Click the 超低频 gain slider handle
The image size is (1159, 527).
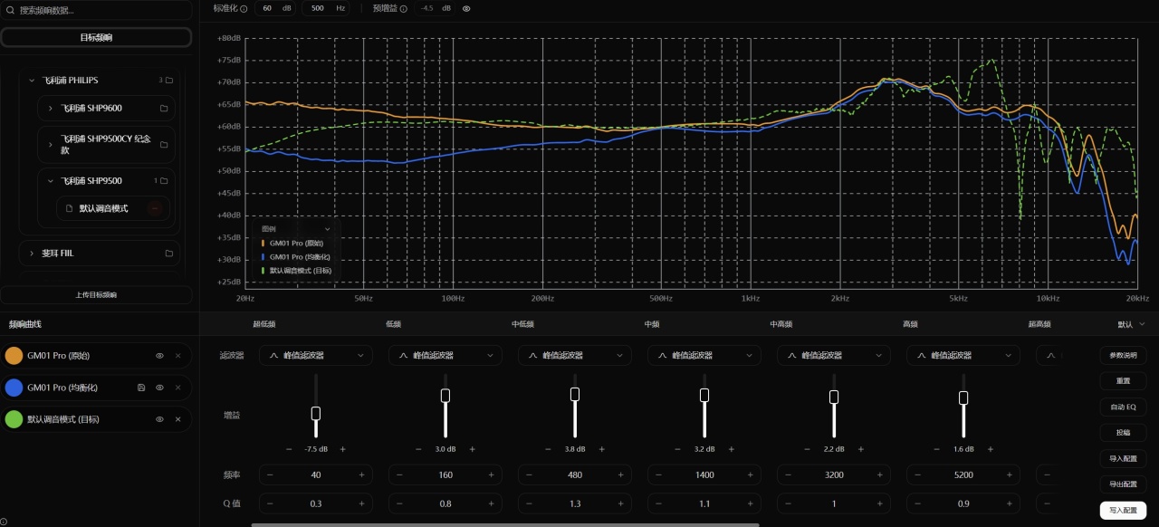tap(316, 413)
